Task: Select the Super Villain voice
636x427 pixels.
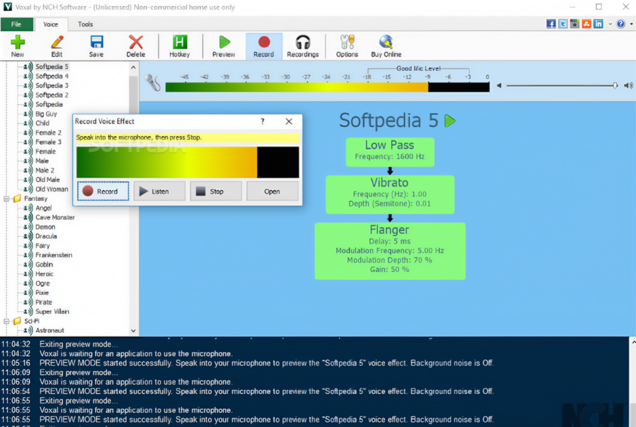Action: pyautogui.click(x=53, y=312)
